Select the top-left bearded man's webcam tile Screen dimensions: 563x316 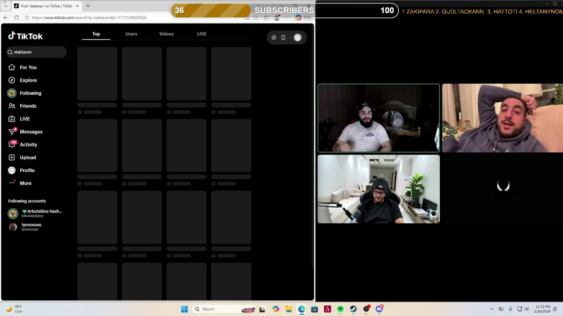(379, 118)
